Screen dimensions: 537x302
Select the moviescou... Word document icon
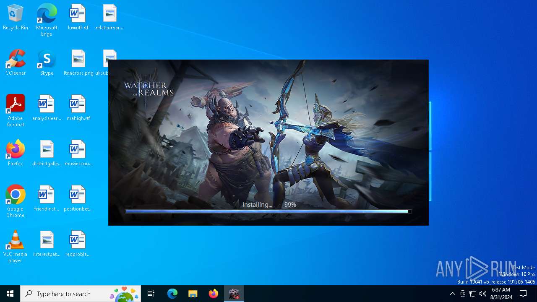(78, 154)
